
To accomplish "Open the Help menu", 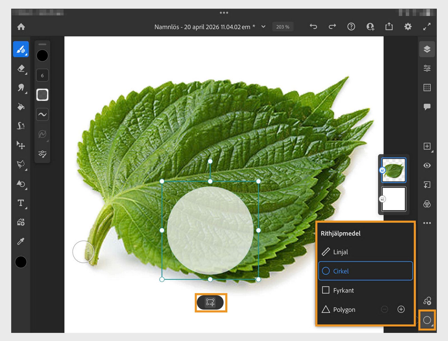I will [351, 27].
